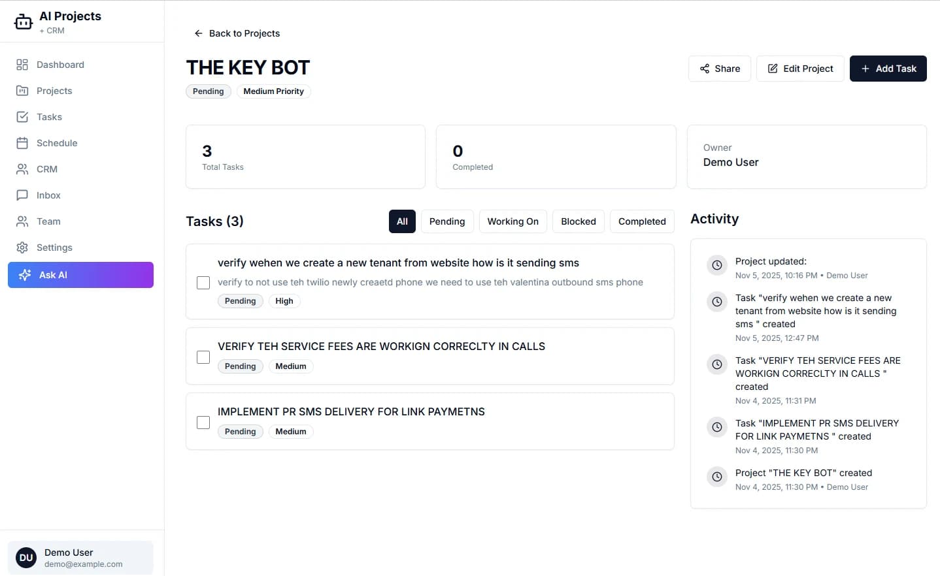
Task: Open Settings via the gear icon
Action: (x=55, y=248)
